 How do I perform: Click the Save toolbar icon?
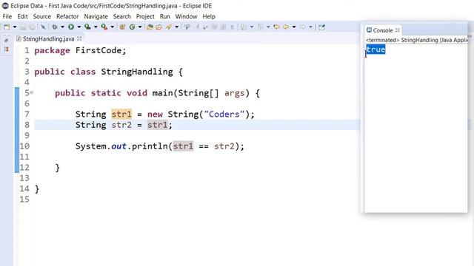point(23,27)
